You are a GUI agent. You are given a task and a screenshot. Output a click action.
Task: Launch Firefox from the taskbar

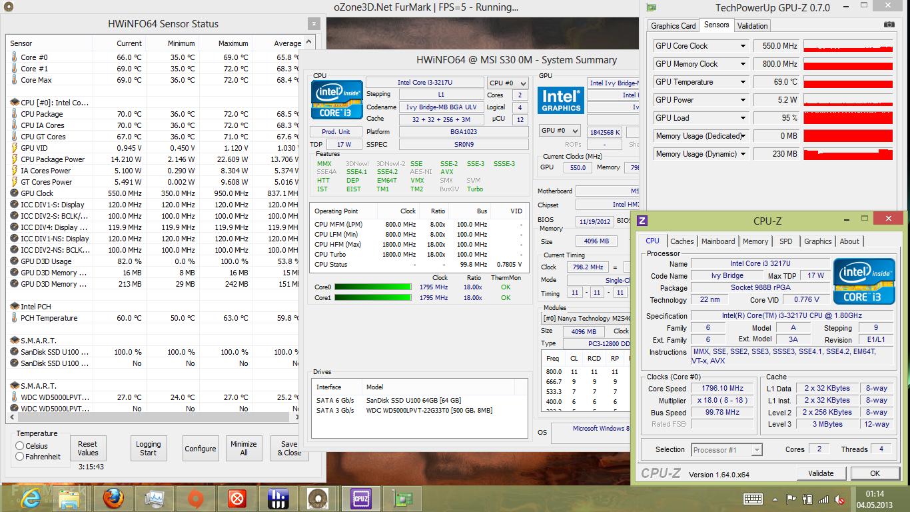(113, 498)
